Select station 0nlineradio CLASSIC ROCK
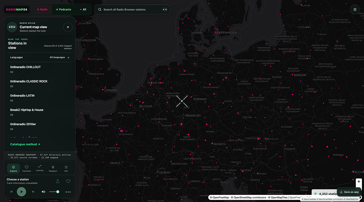364x202 pixels. 40,84
